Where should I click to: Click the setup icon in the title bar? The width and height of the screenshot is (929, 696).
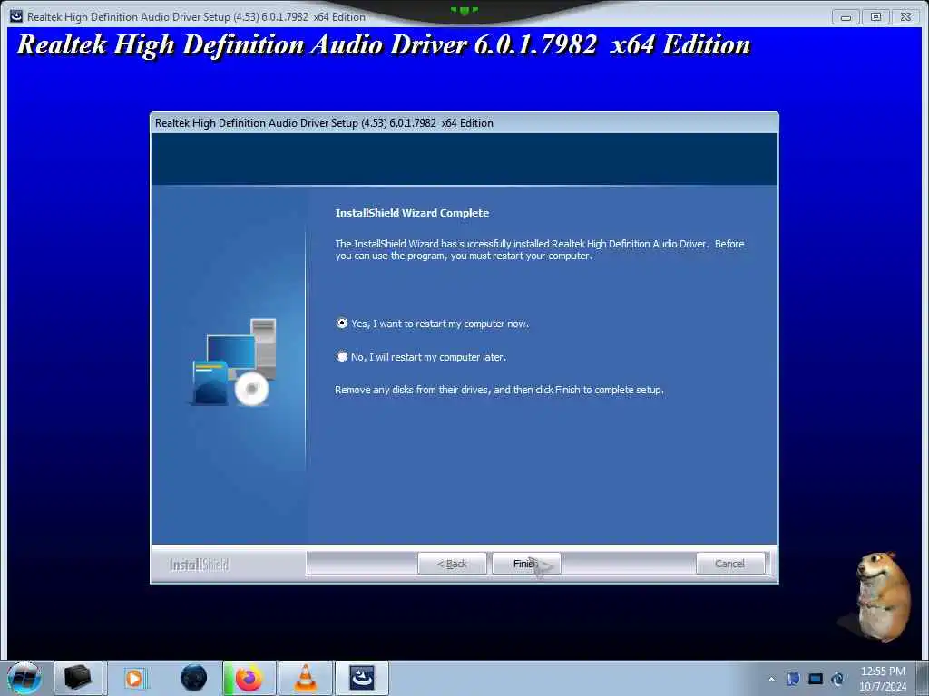(x=16, y=16)
